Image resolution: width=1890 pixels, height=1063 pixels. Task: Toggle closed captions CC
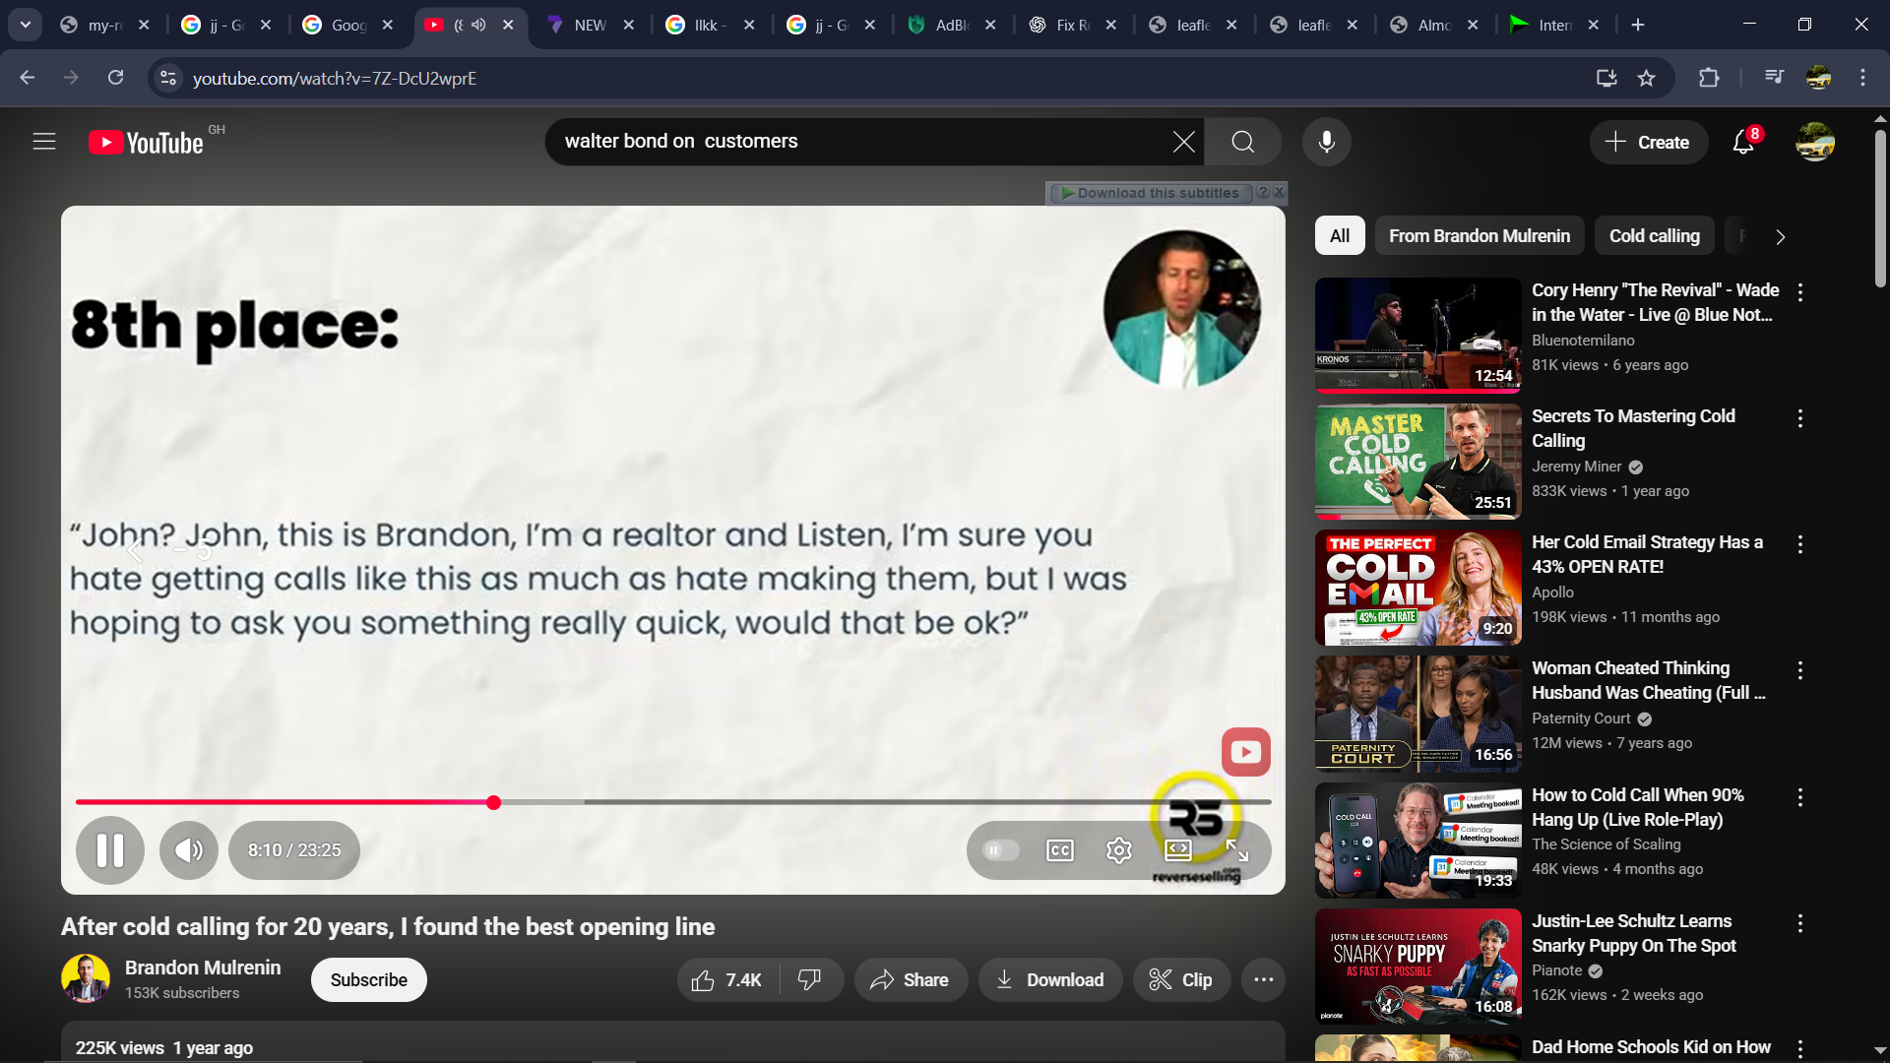(x=1060, y=850)
